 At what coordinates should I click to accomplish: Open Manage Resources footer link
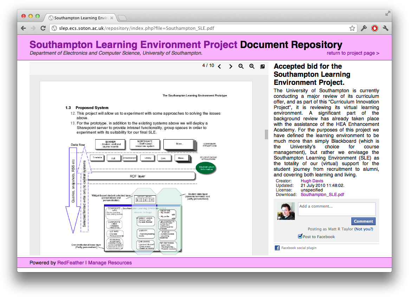tap(110, 263)
